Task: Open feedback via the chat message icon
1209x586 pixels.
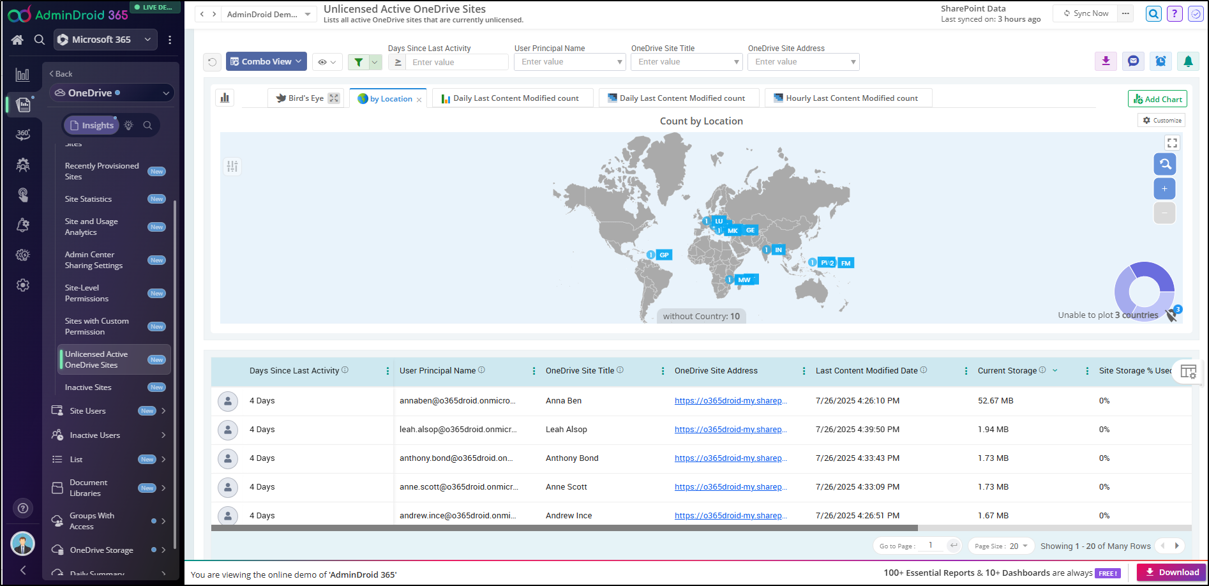Action: 1133,61
